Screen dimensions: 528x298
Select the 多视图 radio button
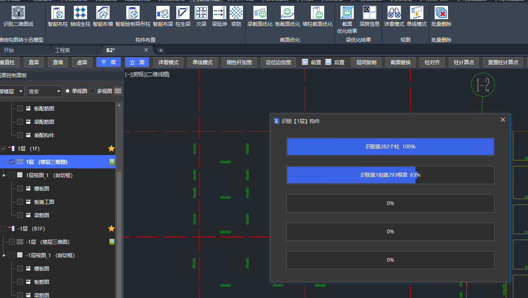(93, 91)
